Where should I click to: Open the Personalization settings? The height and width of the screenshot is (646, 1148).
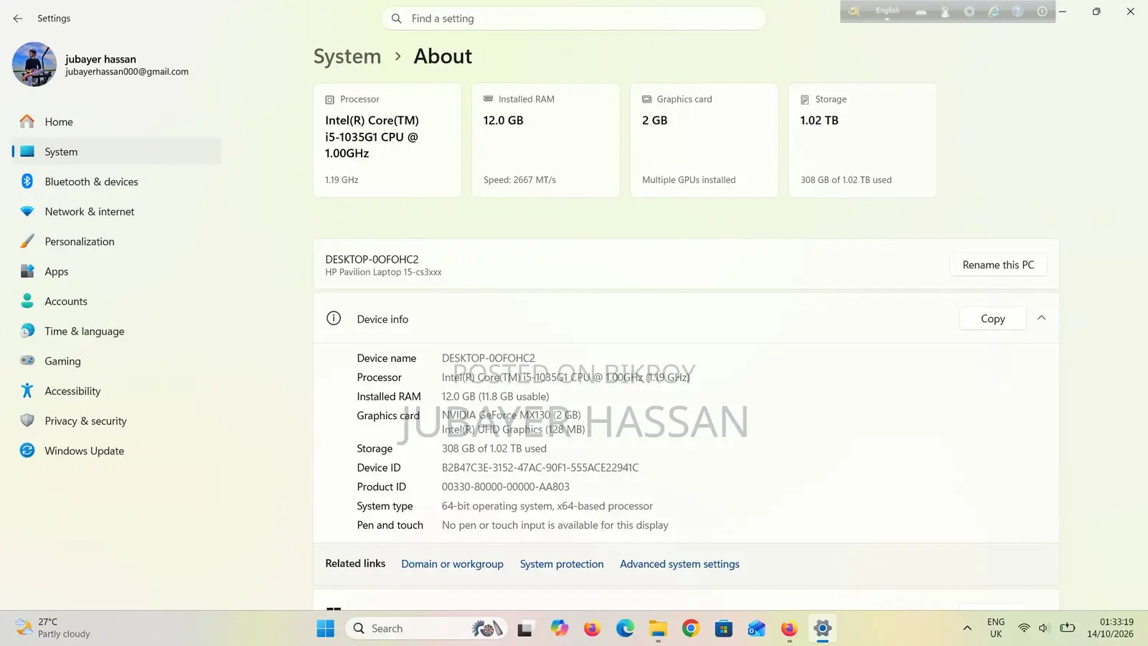pyautogui.click(x=117, y=242)
